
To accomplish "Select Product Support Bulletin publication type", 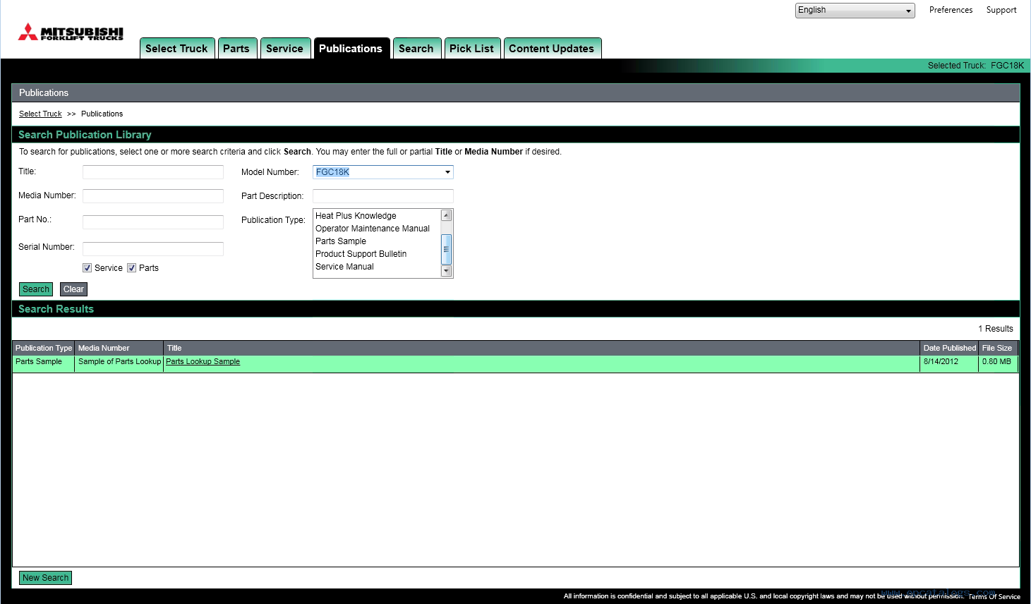I will (361, 254).
